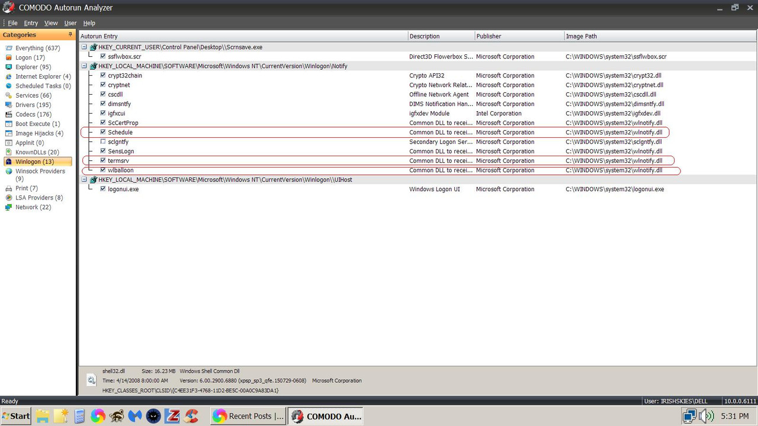
Task: Sort by the Image Path column header
Action: click(661, 36)
